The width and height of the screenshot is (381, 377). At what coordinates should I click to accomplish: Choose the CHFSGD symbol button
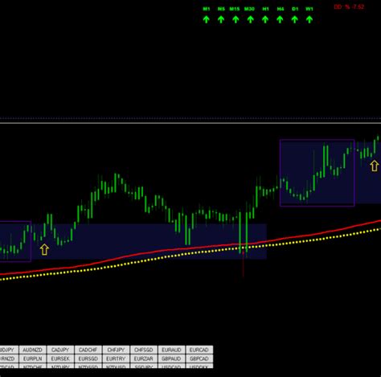[144, 350]
